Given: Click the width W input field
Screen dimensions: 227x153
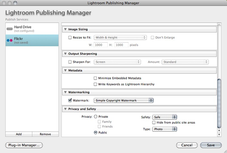Looking at the screenshot, I should point(101,45).
